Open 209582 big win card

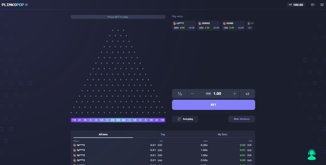[209, 25]
